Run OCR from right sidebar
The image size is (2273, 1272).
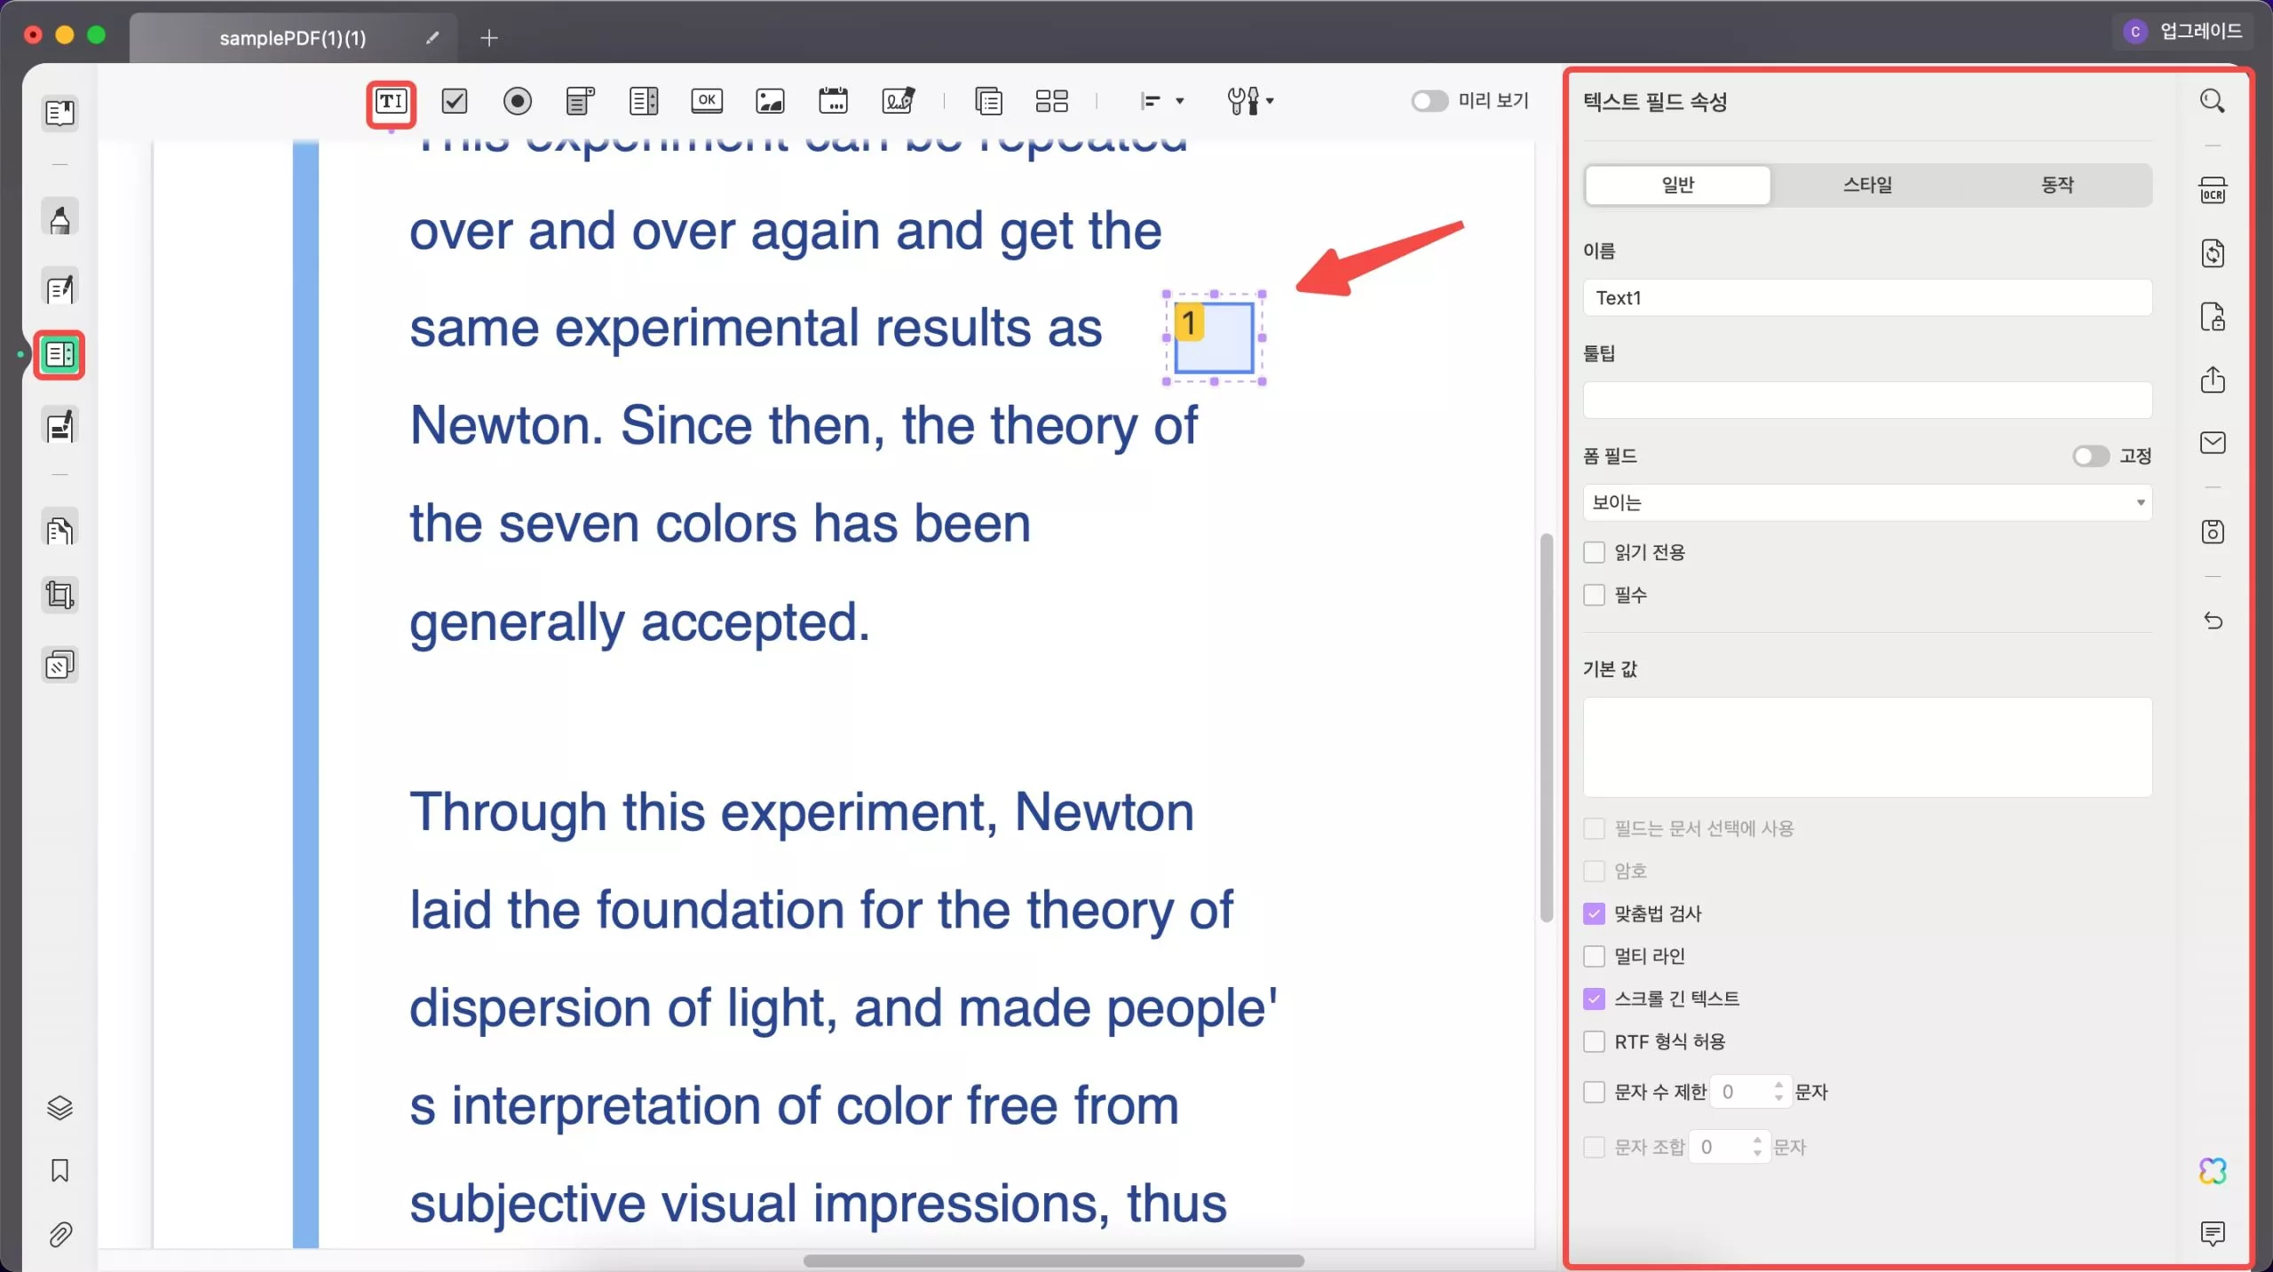coord(2213,190)
